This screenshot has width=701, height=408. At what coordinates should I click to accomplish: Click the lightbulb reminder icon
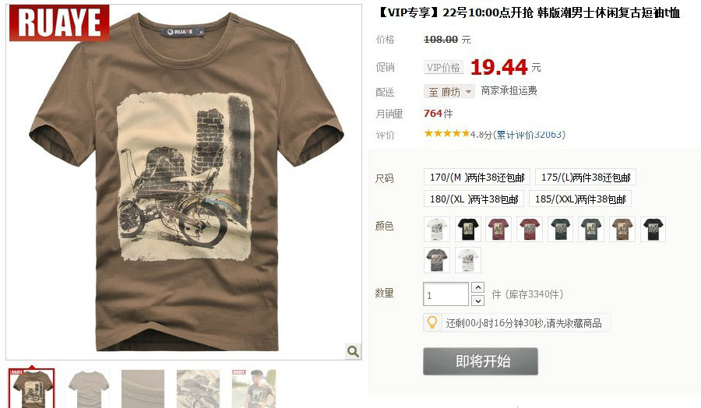click(432, 322)
